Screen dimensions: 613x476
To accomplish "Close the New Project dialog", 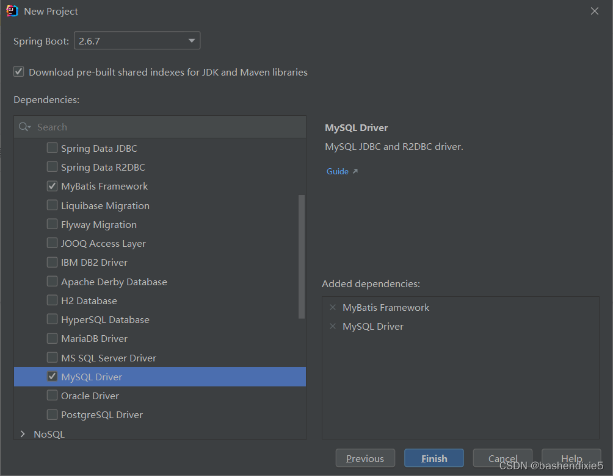I will pyautogui.click(x=595, y=11).
